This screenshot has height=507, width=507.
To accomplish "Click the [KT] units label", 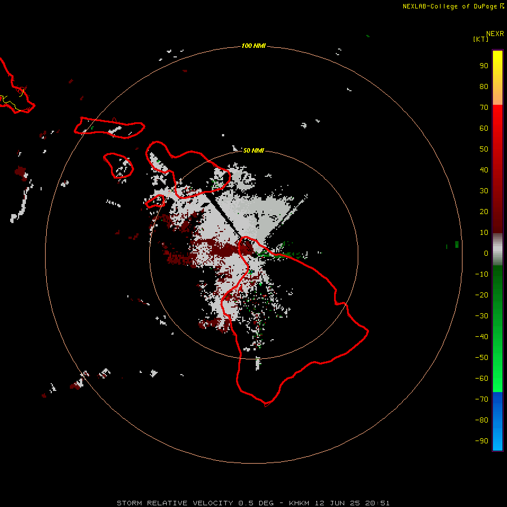I will pyautogui.click(x=481, y=39).
